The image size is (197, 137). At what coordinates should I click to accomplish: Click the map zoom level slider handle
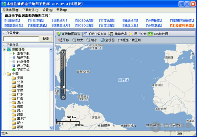tap(64, 87)
